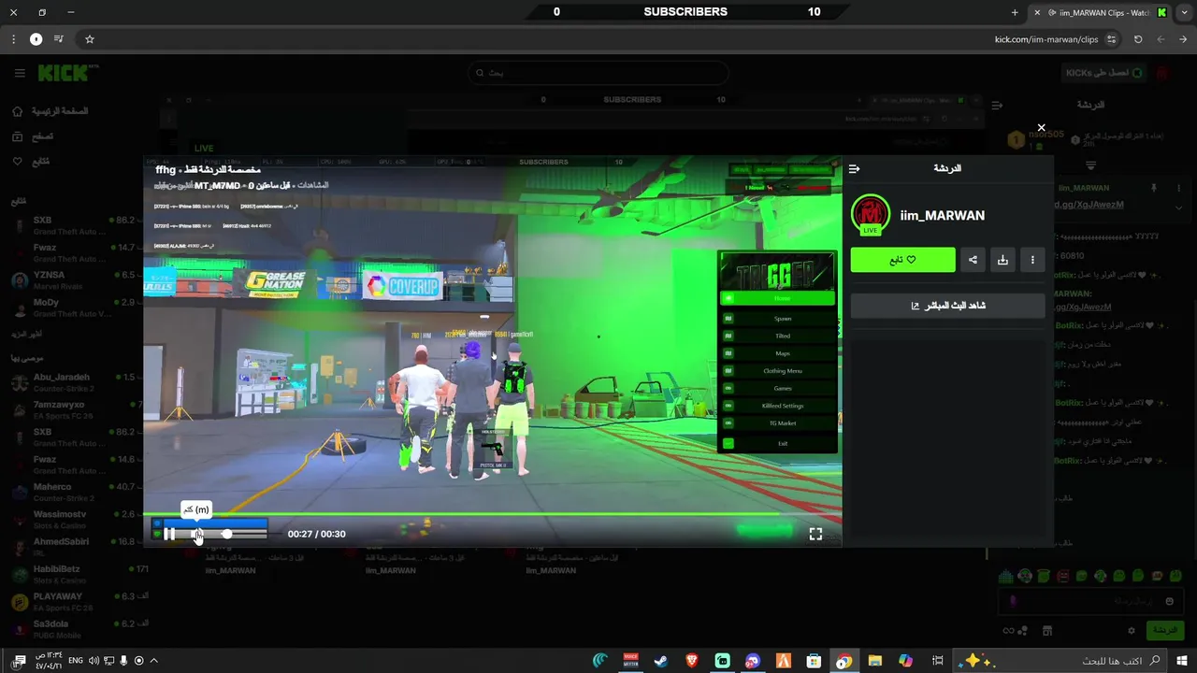Unpin message via pin icon in chat
Screen dimensions: 1197x673
pyautogui.click(x=1153, y=188)
